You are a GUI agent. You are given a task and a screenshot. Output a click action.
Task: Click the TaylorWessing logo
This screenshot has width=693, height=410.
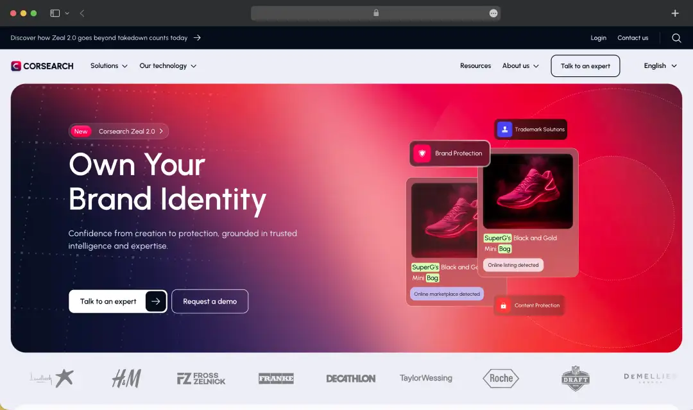point(426,378)
